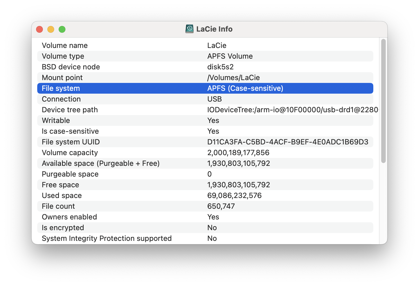The height and width of the screenshot is (286, 419).
Task: Click the vertical scrollbar thumb
Action: click(x=383, y=101)
